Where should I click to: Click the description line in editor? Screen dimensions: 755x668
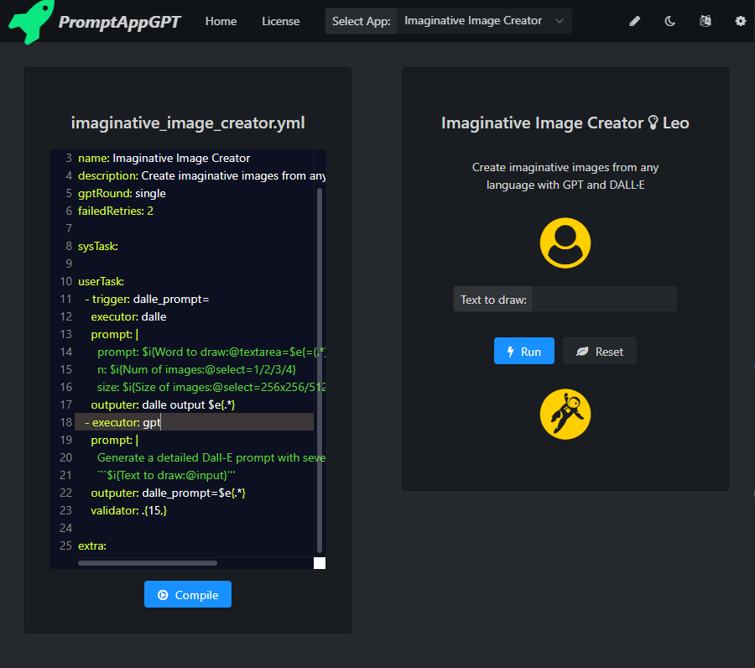(201, 175)
